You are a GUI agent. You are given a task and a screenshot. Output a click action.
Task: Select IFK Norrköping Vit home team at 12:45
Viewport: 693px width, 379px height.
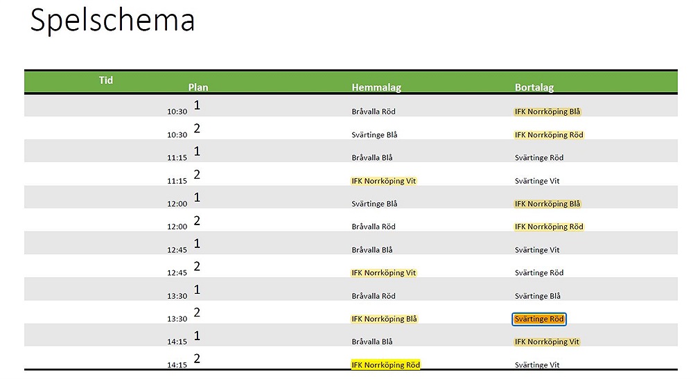[384, 273]
